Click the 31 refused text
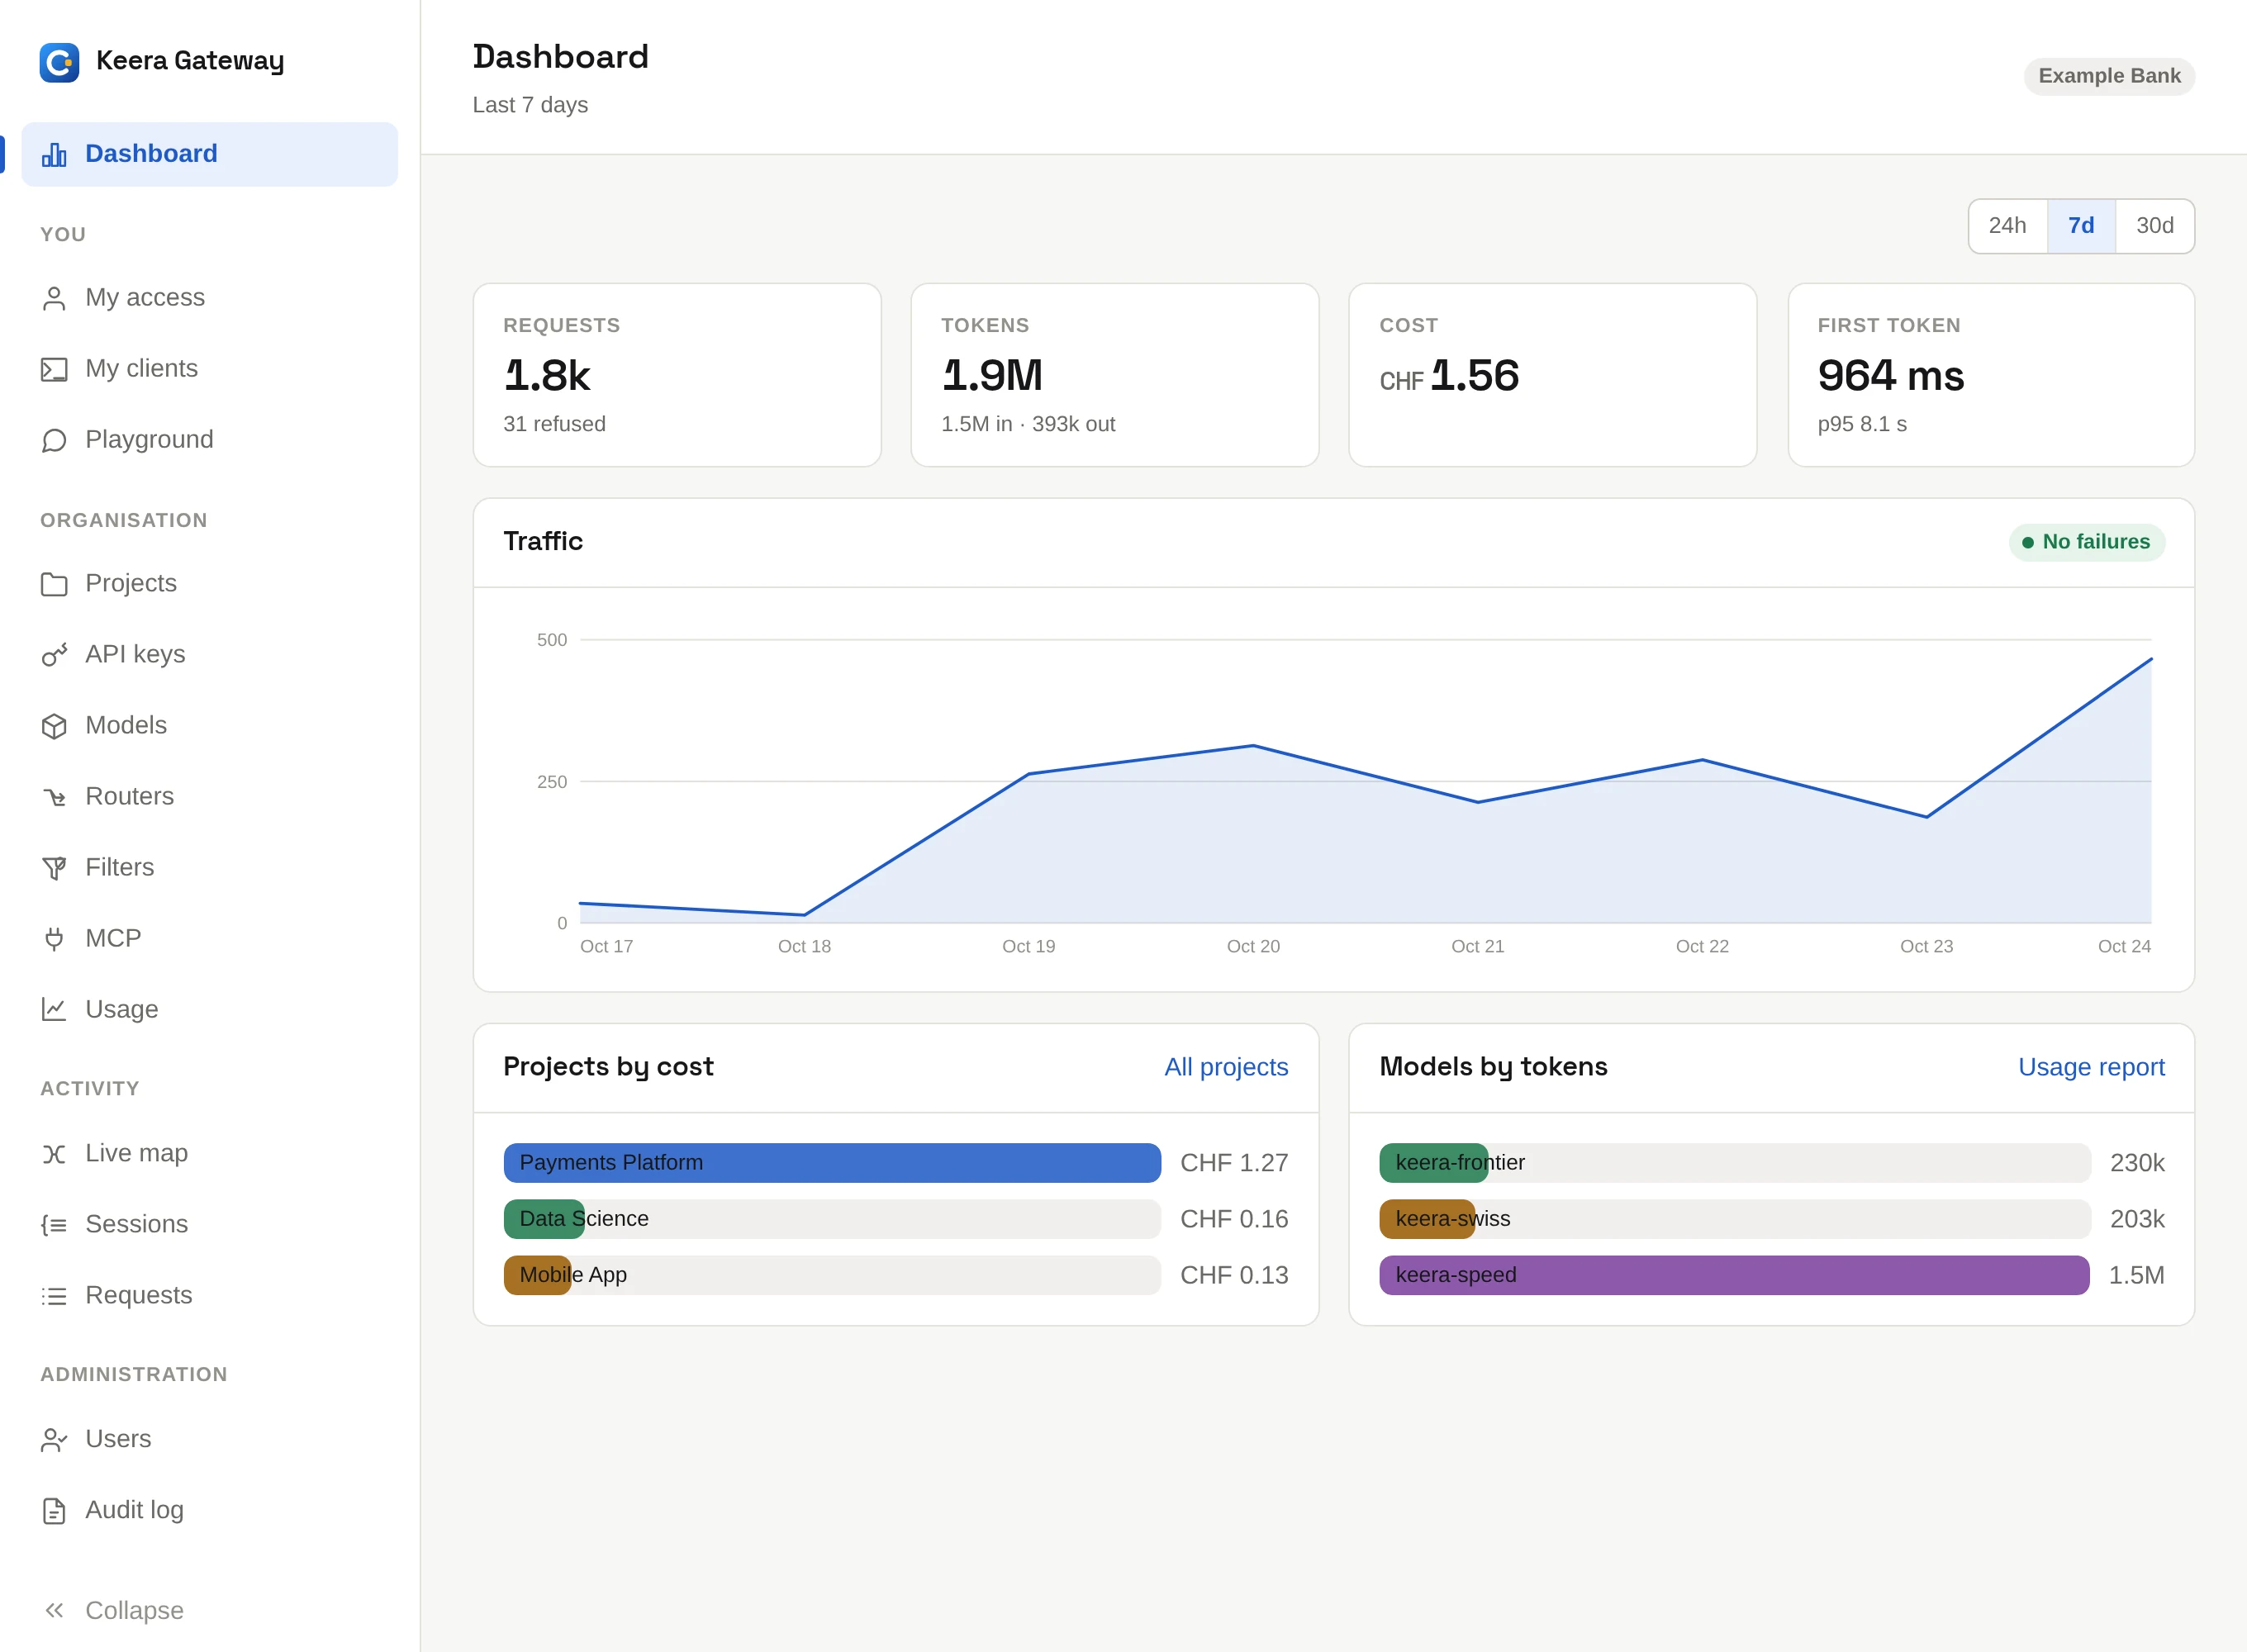 tap(554, 424)
